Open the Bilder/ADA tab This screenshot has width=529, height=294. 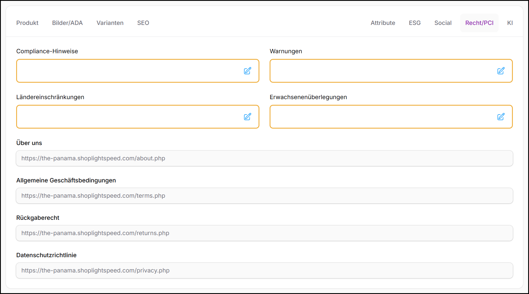pyautogui.click(x=67, y=23)
